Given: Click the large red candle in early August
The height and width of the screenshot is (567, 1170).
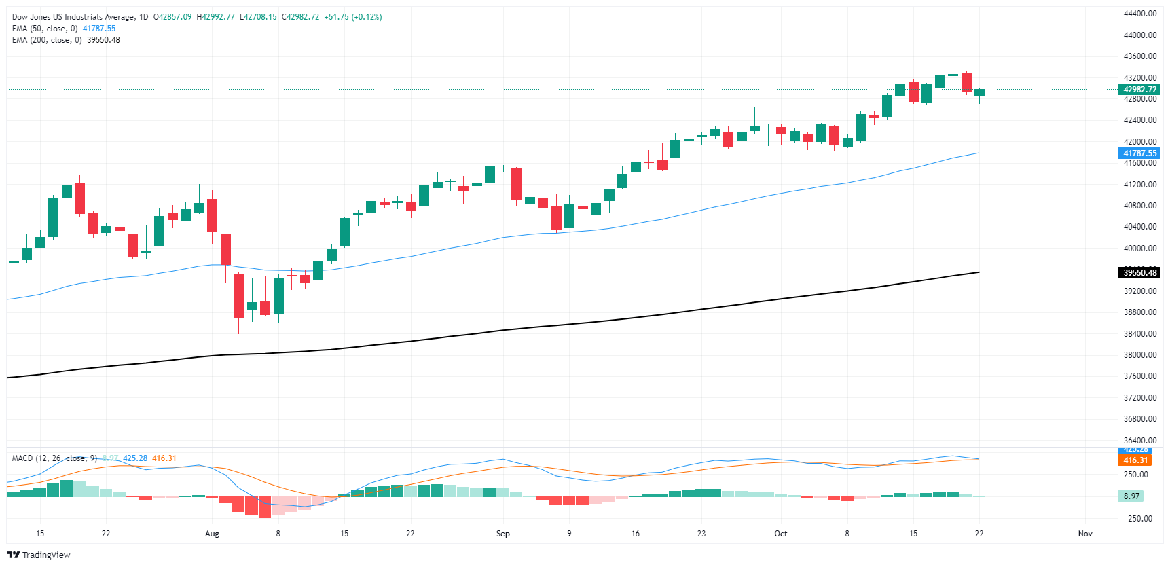Looking at the screenshot, I should coord(238,296).
